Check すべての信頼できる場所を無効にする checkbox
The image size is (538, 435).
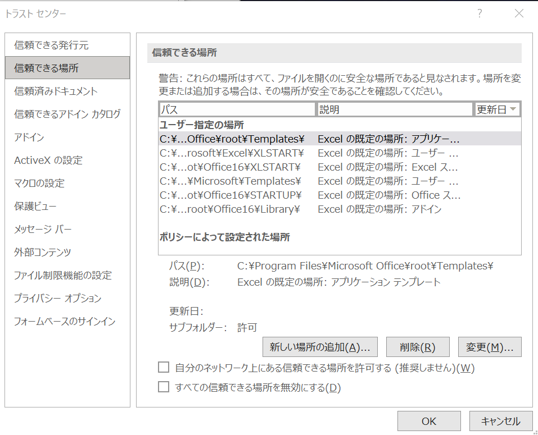[x=164, y=387]
